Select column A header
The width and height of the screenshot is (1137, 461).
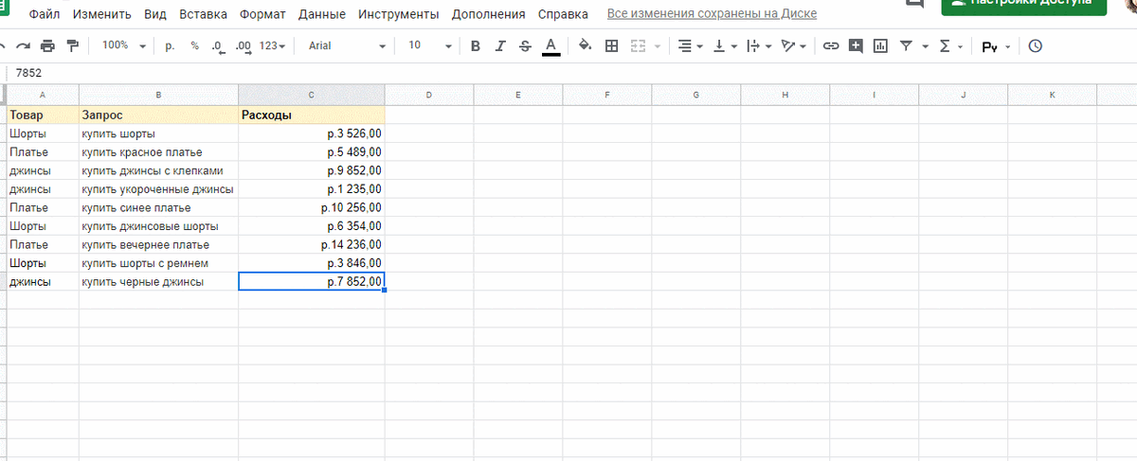43,95
